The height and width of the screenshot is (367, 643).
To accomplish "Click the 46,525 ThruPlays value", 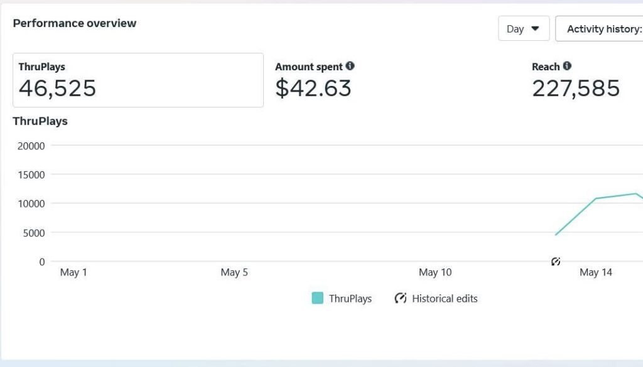I will (x=57, y=88).
